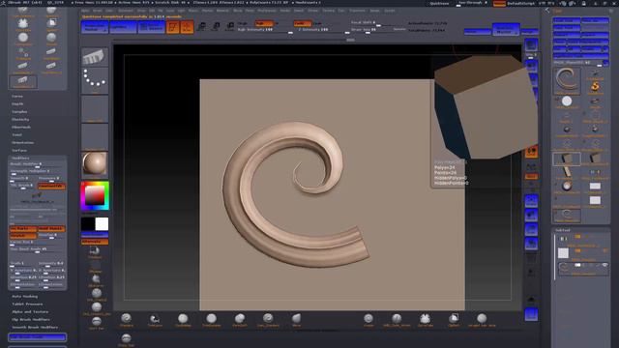
Task: Click the lock icon in top-right title bar
Action: coord(583,3)
